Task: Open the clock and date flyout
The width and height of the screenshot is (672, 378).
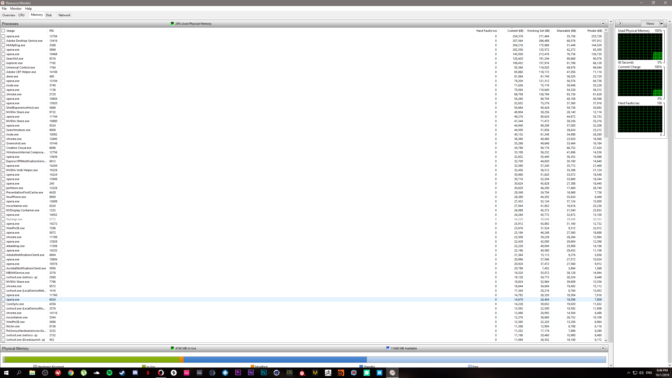Action: click(662, 372)
